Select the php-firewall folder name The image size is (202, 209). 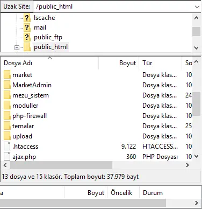click(30, 116)
